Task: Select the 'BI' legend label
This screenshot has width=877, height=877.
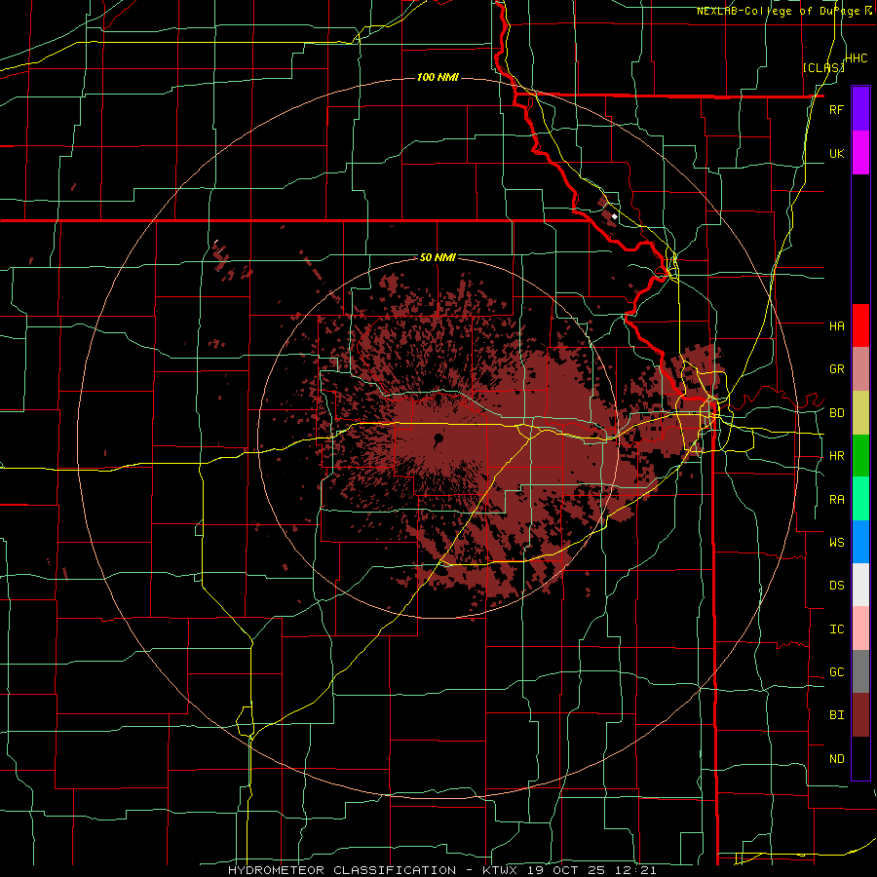Action: click(836, 715)
